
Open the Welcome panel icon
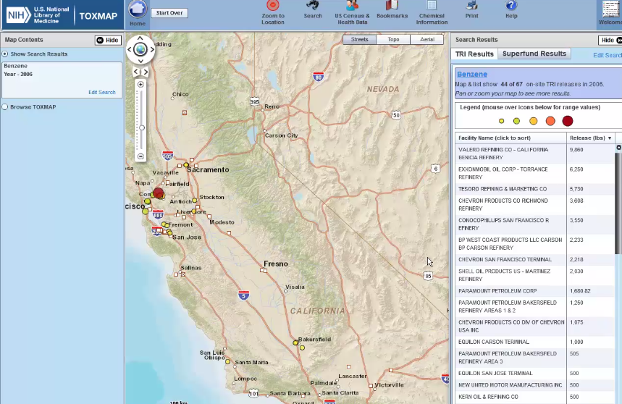coord(610,13)
